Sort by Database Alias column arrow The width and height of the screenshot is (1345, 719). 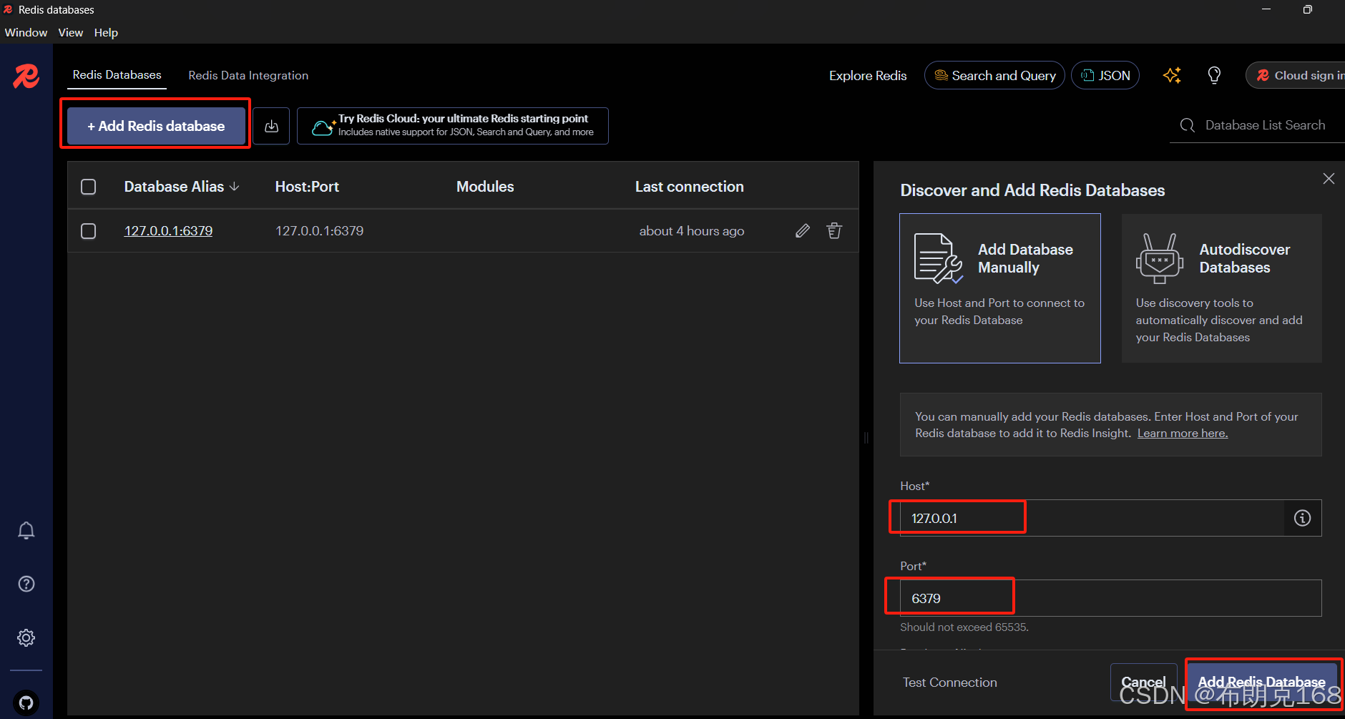coord(235,187)
